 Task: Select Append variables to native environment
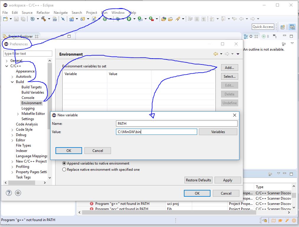click(x=64, y=163)
